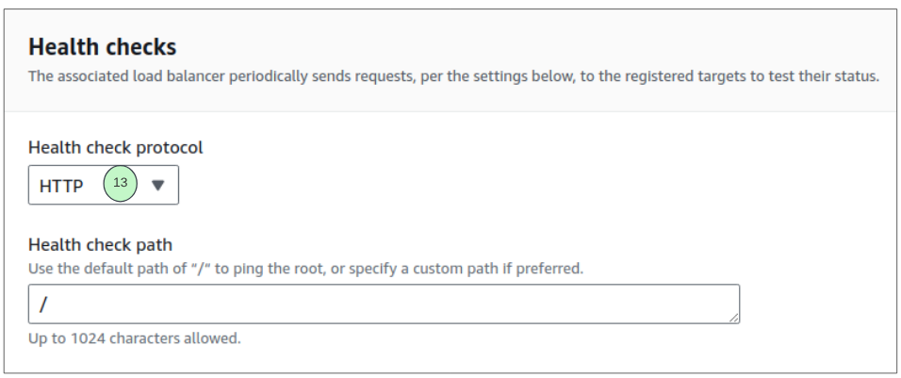Click the Health checks section heading
901x378 pixels.
[x=103, y=47]
